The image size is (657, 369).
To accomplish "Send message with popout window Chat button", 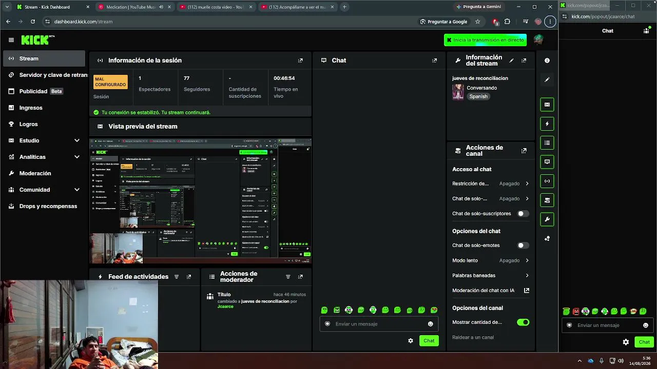I will (x=644, y=342).
